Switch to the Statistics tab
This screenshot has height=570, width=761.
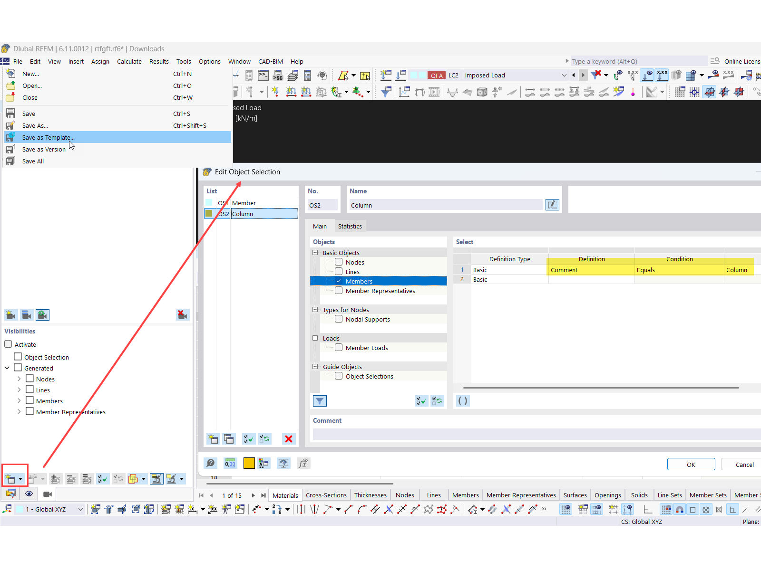(350, 226)
